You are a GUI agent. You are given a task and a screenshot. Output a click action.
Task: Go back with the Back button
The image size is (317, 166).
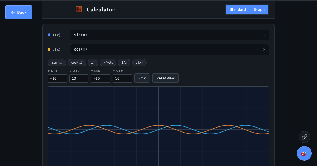coord(19,12)
